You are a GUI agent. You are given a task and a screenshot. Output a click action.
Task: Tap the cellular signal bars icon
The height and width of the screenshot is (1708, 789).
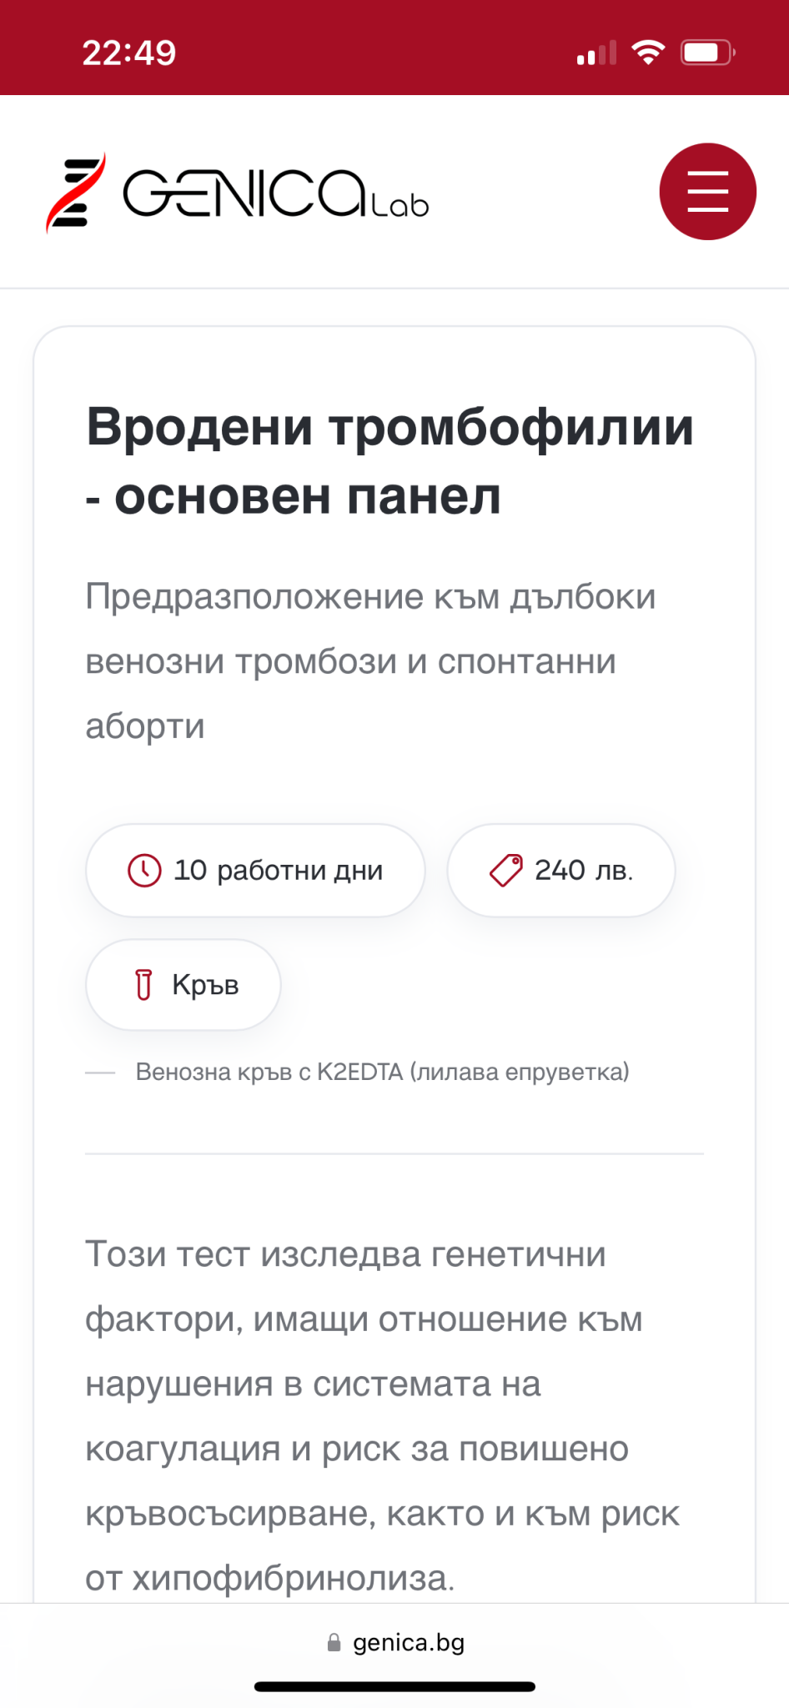pyautogui.click(x=596, y=53)
